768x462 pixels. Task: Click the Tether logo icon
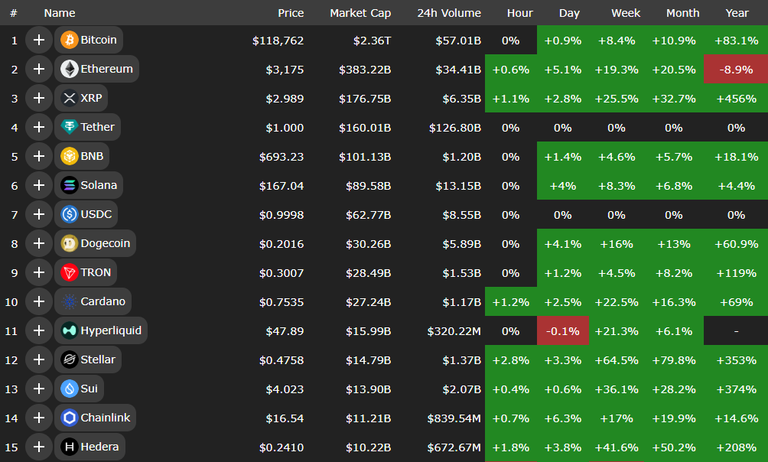point(69,127)
